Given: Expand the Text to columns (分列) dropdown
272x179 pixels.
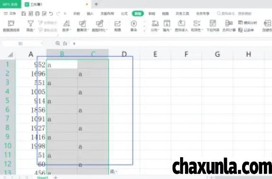Looking at the screenshot, I should click(x=155, y=30).
